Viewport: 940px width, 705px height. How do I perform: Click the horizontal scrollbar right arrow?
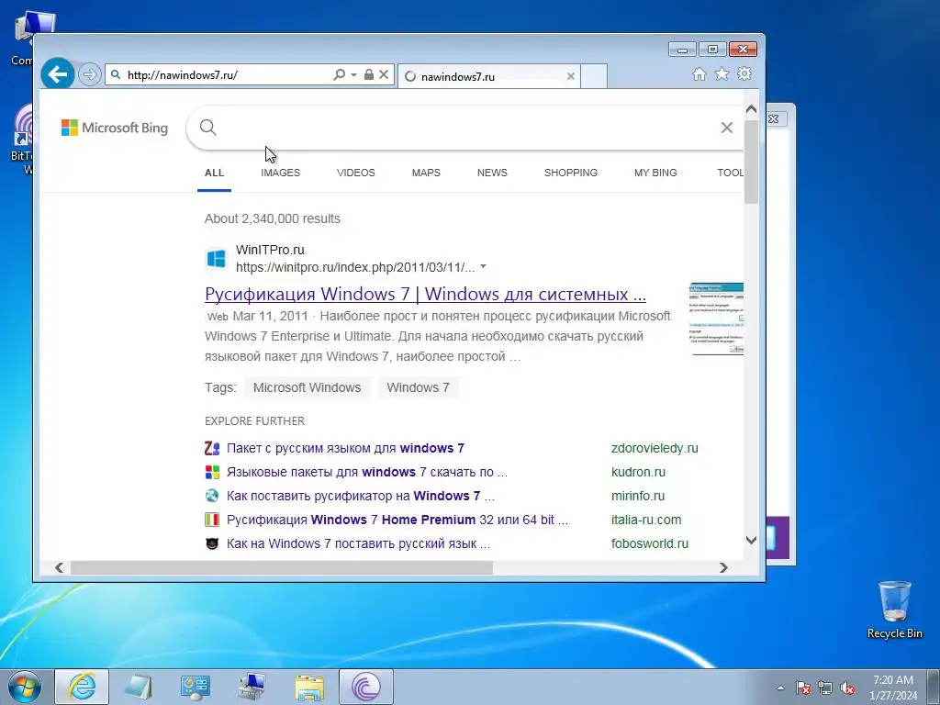(723, 567)
